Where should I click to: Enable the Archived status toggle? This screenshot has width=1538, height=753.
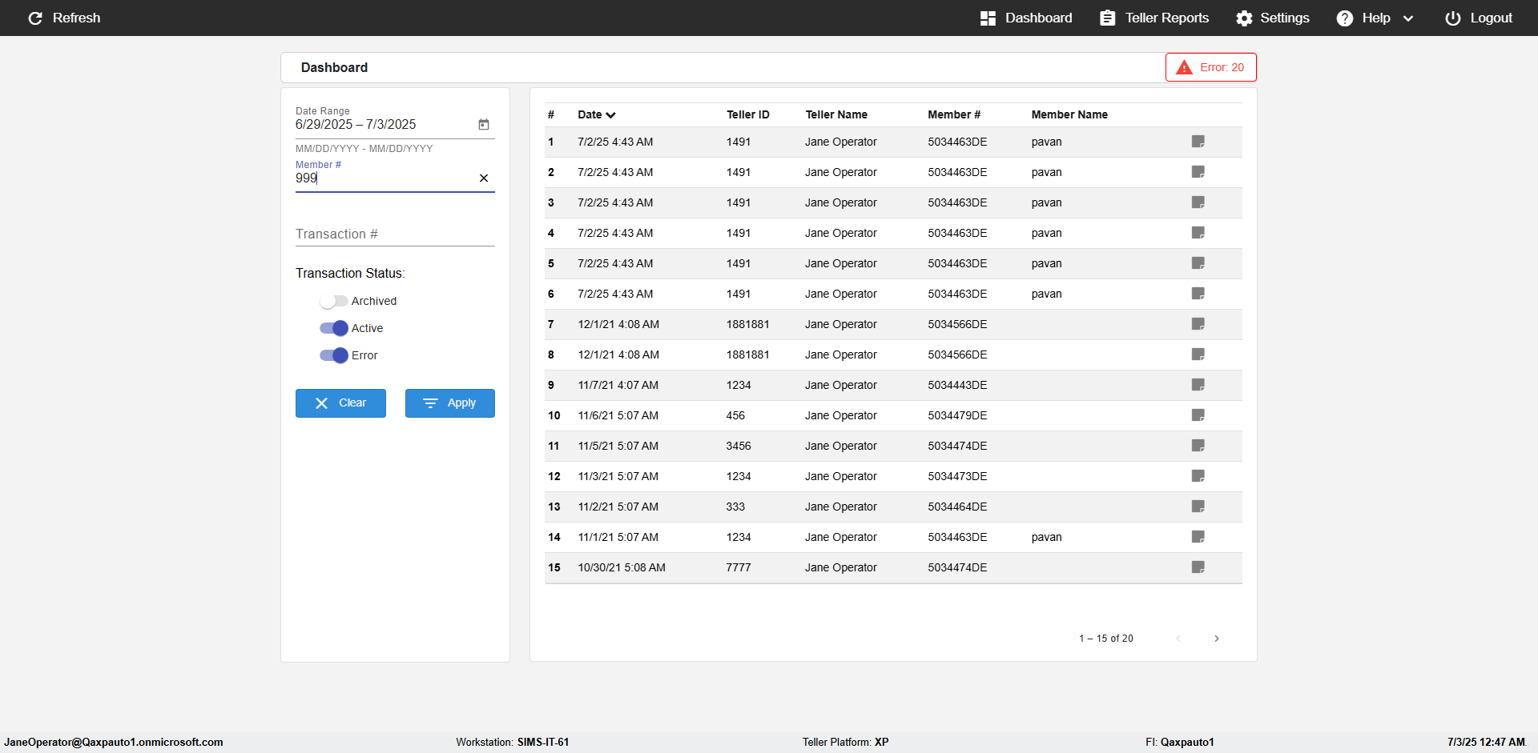point(333,301)
